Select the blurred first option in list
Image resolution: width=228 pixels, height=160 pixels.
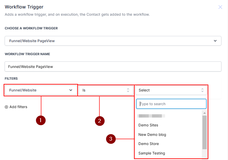coord(151,116)
